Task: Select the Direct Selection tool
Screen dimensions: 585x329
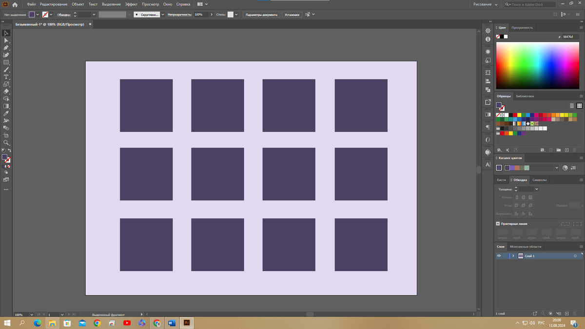Action: point(6,40)
